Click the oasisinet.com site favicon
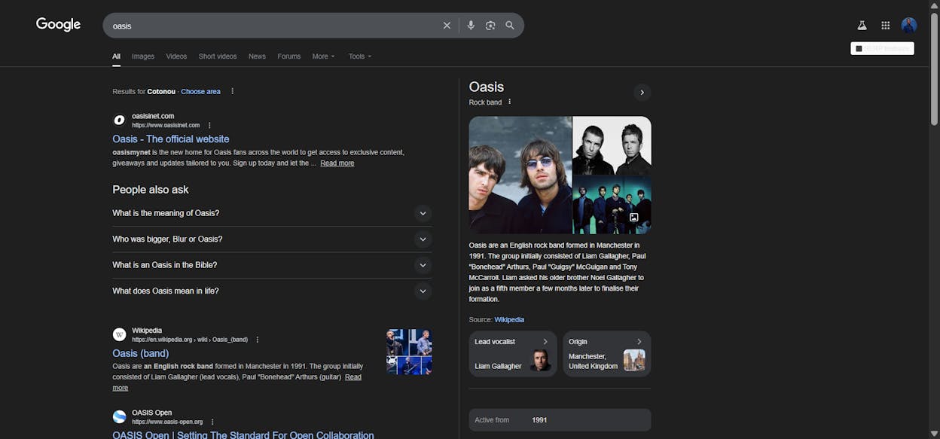 [119, 120]
